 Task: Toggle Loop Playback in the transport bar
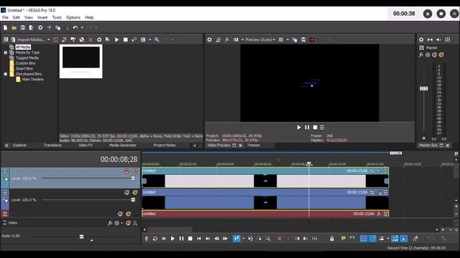click(155, 239)
